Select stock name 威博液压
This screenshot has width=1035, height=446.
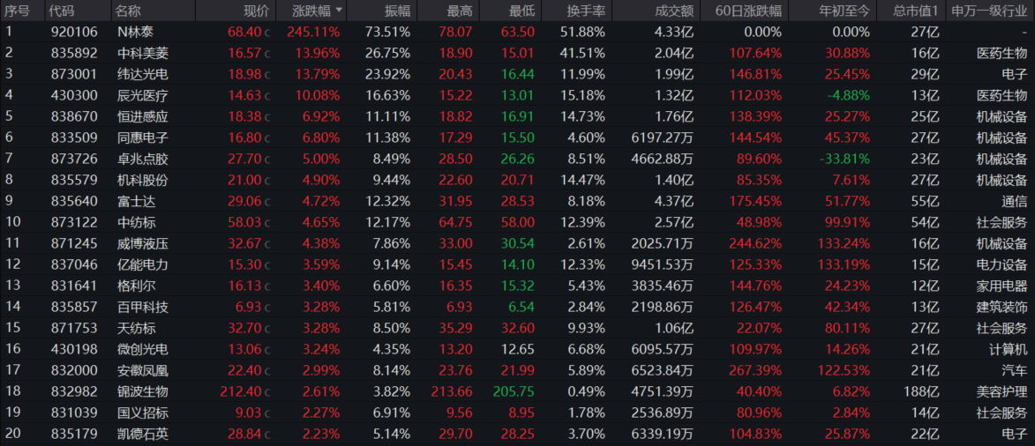tap(143, 243)
